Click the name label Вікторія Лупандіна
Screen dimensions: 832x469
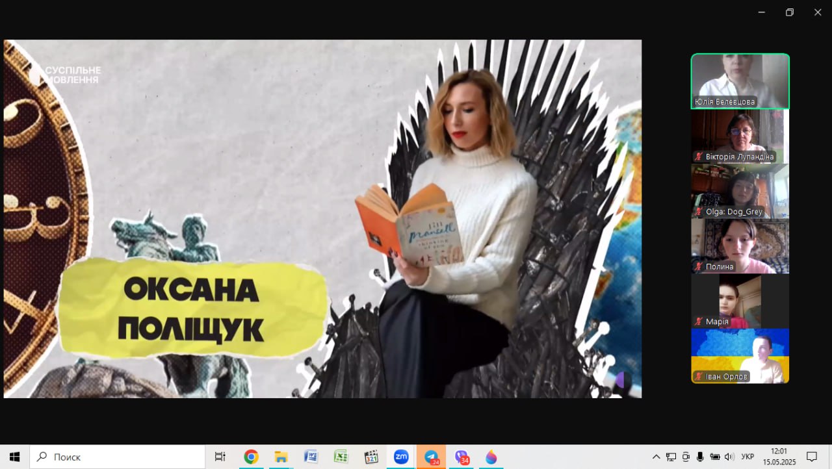(x=740, y=157)
